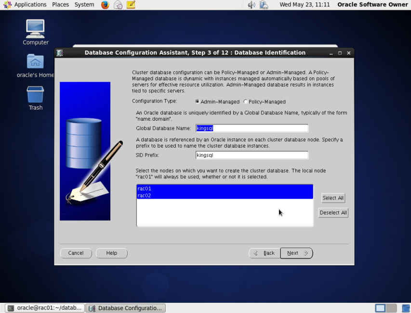Screen dimensions: 411x313
Task: Open the Applications menu
Action: coord(29,5)
